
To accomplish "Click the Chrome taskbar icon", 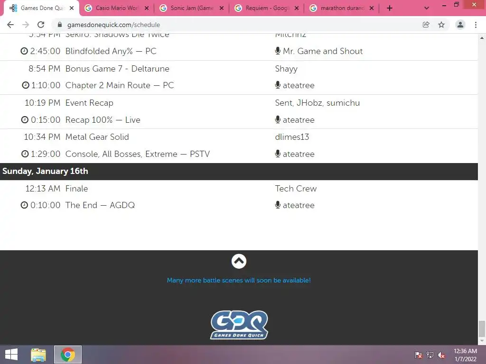I will point(68,355).
